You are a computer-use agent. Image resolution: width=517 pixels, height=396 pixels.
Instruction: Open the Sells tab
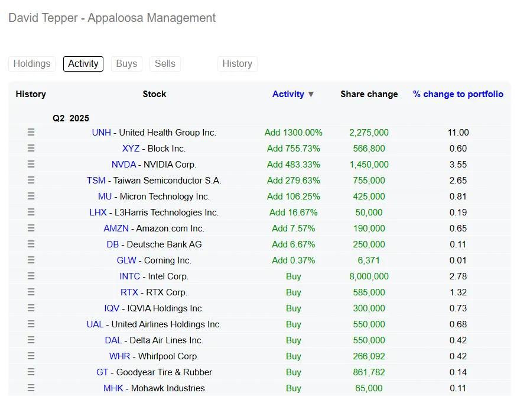[165, 64]
